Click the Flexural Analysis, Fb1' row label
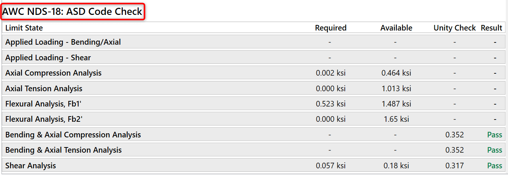This screenshot has height=175, width=508. (x=43, y=104)
